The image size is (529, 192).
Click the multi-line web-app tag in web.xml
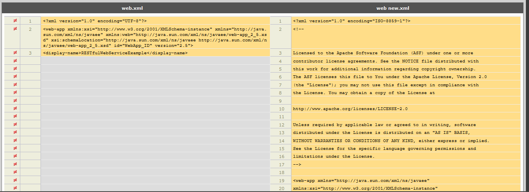point(155,37)
